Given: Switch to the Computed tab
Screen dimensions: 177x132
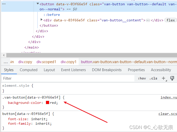Looking at the screenshot, I should [28, 70].
